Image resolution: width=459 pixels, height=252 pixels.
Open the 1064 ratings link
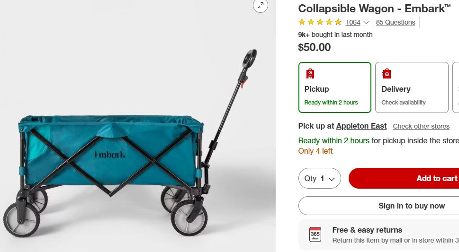click(353, 22)
